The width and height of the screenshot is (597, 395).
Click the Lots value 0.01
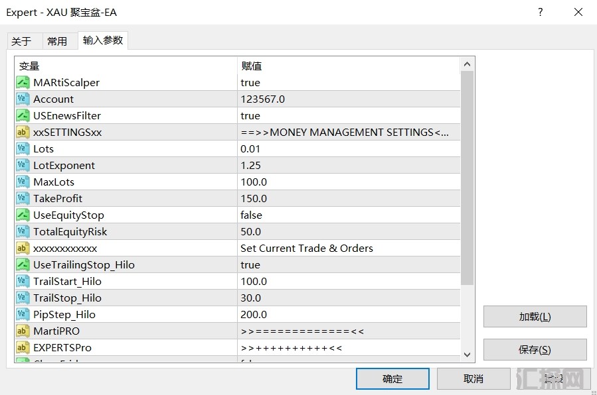(250, 149)
